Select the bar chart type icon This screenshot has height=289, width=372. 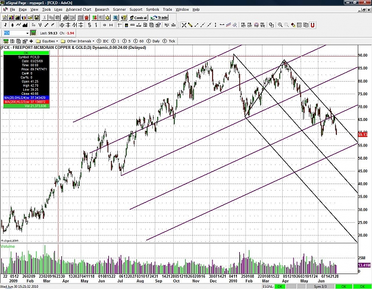pos(6,25)
